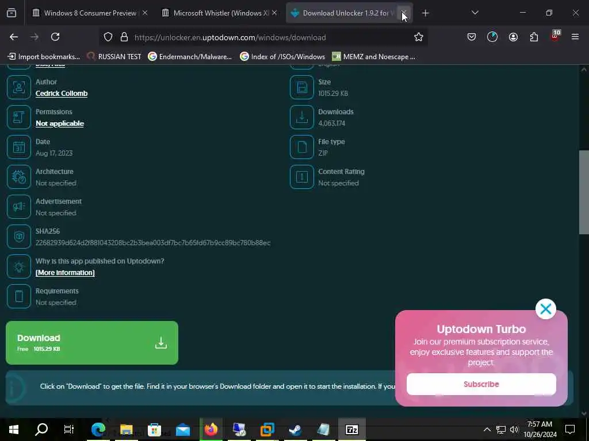The height and width of the screenshot is (441, 589).
Task: Click the Advertisement megaphone icon
Action: (19, 207)
